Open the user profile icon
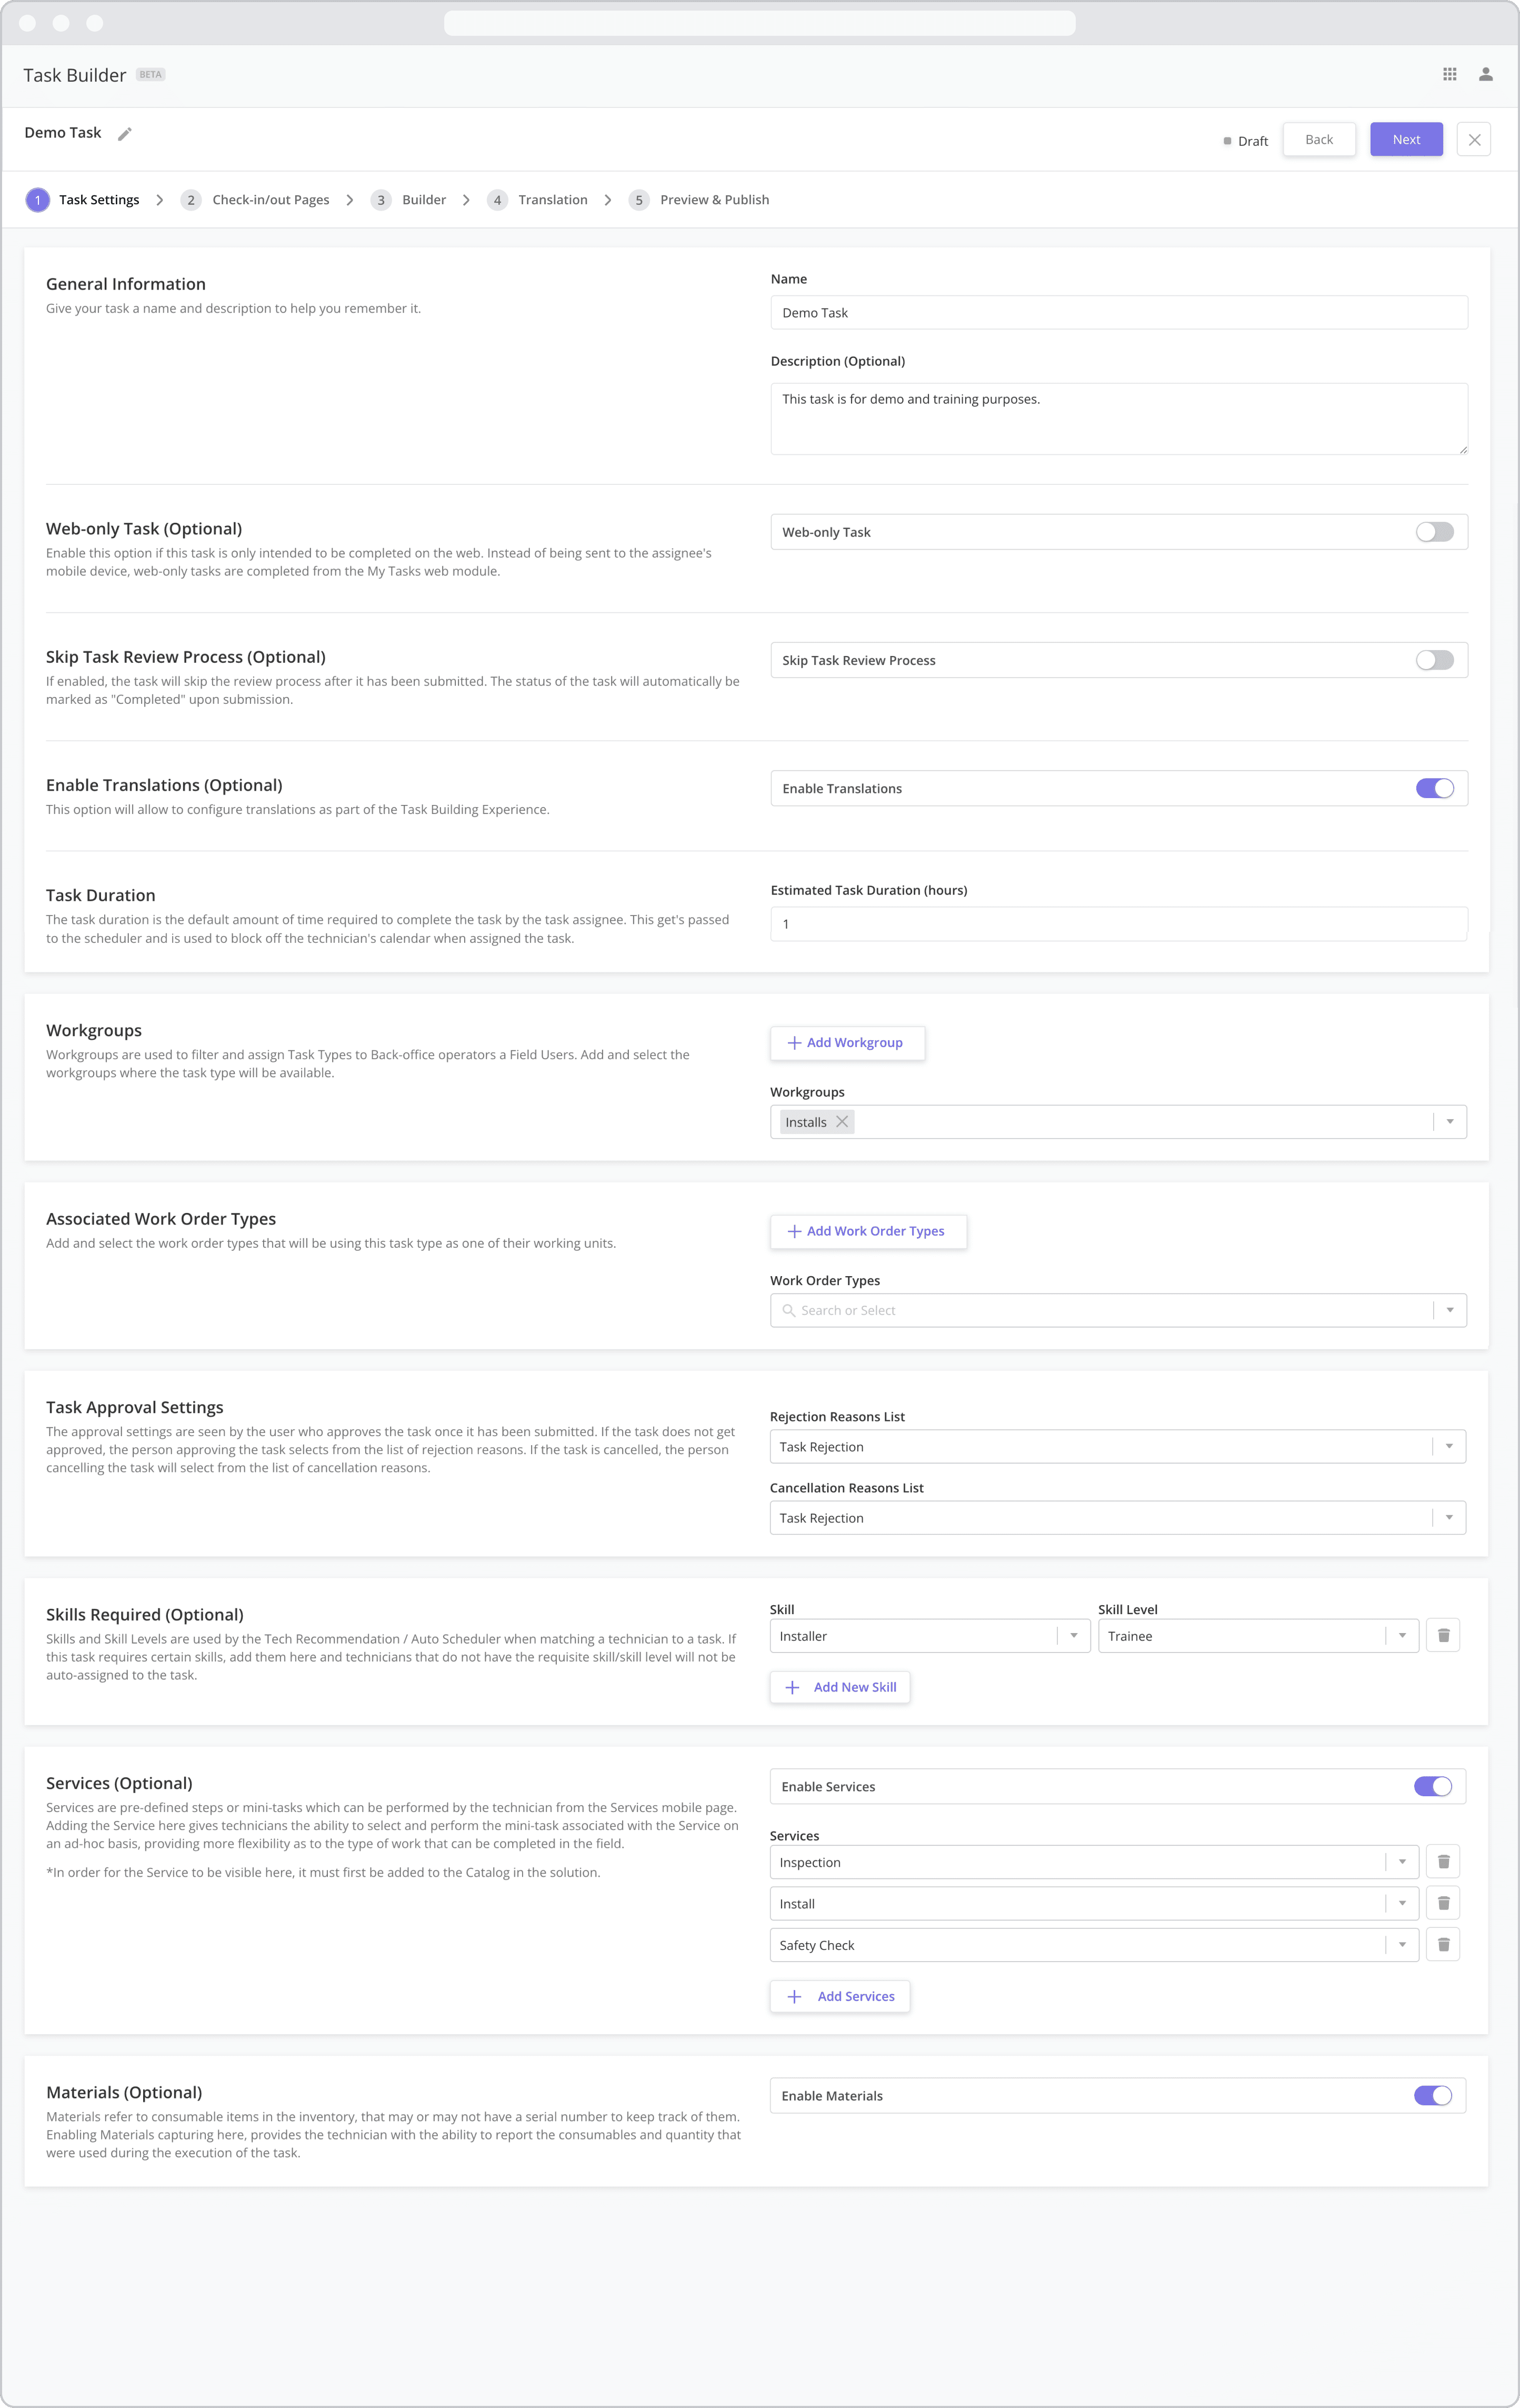 point(1485,74)
